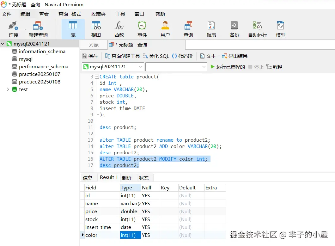Screen dimensions: 335x246
Task: Select the mysql database
Action: point(26,59)
